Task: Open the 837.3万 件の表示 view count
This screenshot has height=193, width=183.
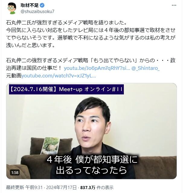Action: (97, 188)
